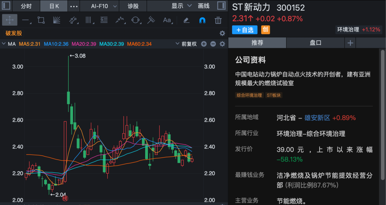Toggle the magnet snap tool
The width and height of the screenshot is (386, 205).
click(x=202, y=20)
